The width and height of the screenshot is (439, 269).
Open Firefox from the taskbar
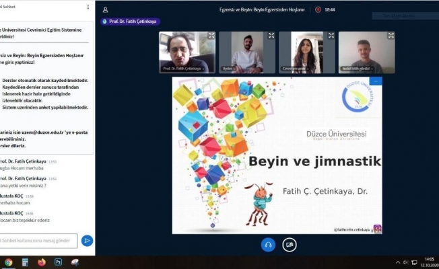[42, 262]
